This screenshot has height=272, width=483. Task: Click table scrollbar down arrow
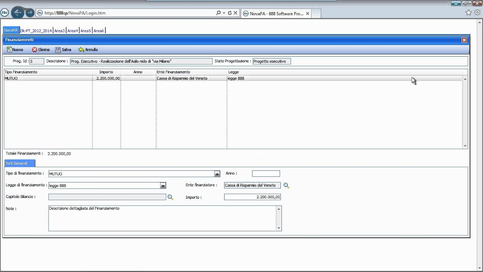pyautogui.click(x=465, y=146)
